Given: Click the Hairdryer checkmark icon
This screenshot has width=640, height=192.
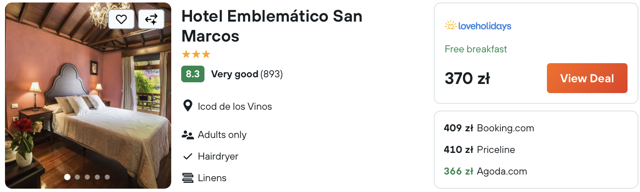Looking at the screenshot, I should point(188,157).
